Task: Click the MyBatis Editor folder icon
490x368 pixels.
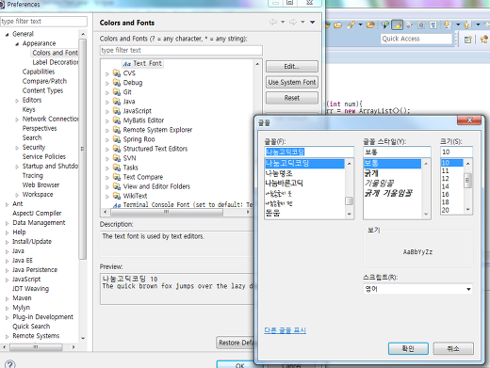Action: [x=117, y=120]
